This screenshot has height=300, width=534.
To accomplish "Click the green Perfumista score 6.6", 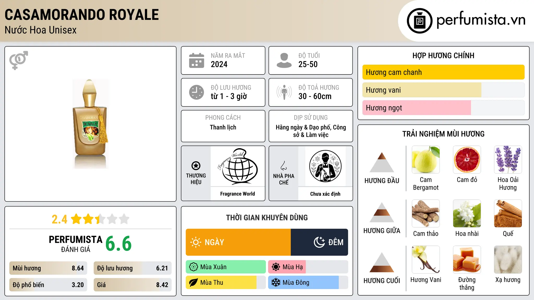I will 119,244.
